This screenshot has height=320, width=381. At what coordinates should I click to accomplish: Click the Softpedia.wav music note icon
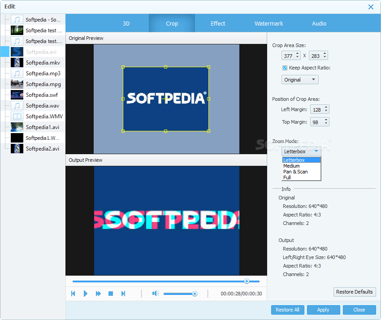[x=17, y=105]
